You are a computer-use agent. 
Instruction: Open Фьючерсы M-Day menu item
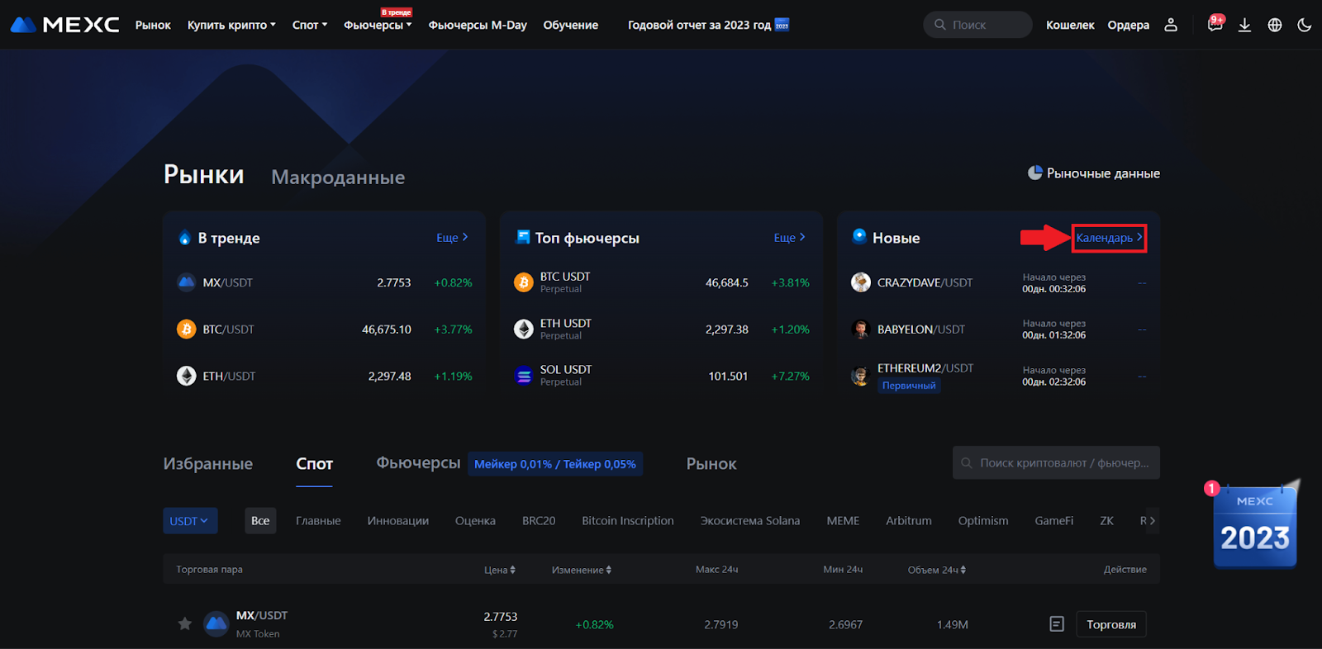tap(478, 25)
